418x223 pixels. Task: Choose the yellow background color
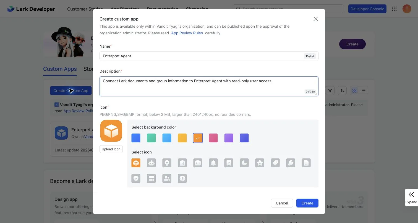pyautogui.click(x=182, y=138)
